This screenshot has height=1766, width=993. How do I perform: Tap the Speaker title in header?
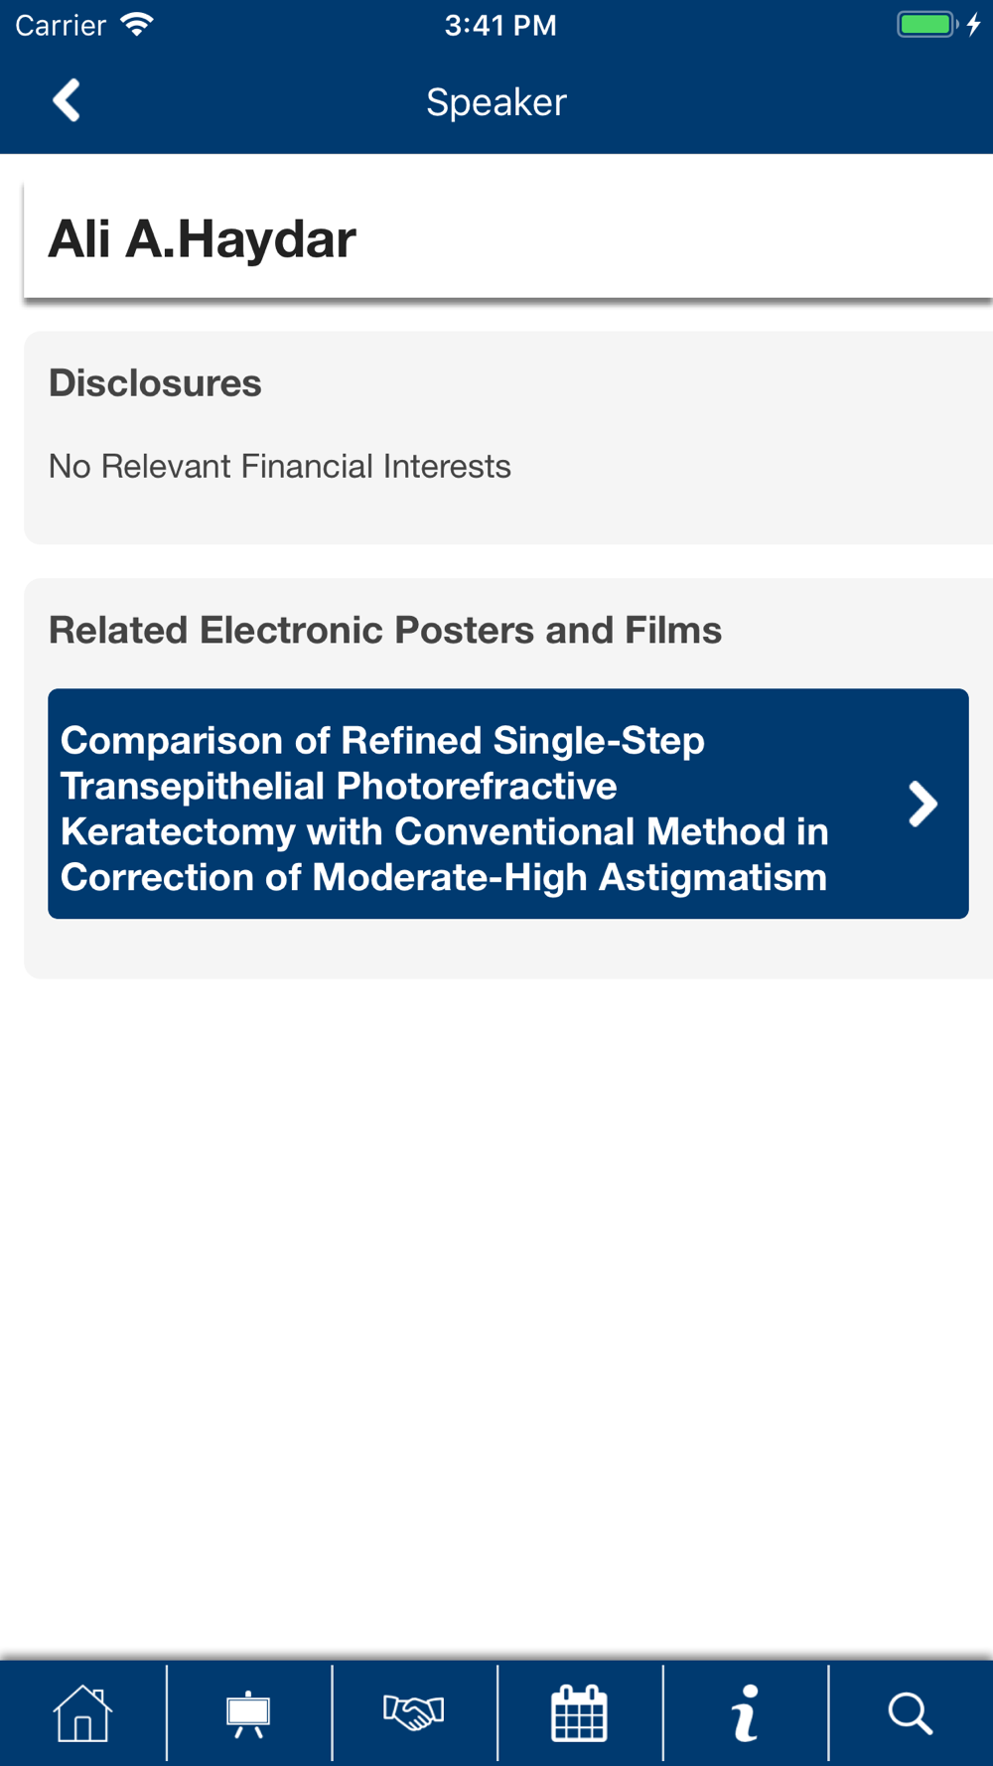click(496, 102)
